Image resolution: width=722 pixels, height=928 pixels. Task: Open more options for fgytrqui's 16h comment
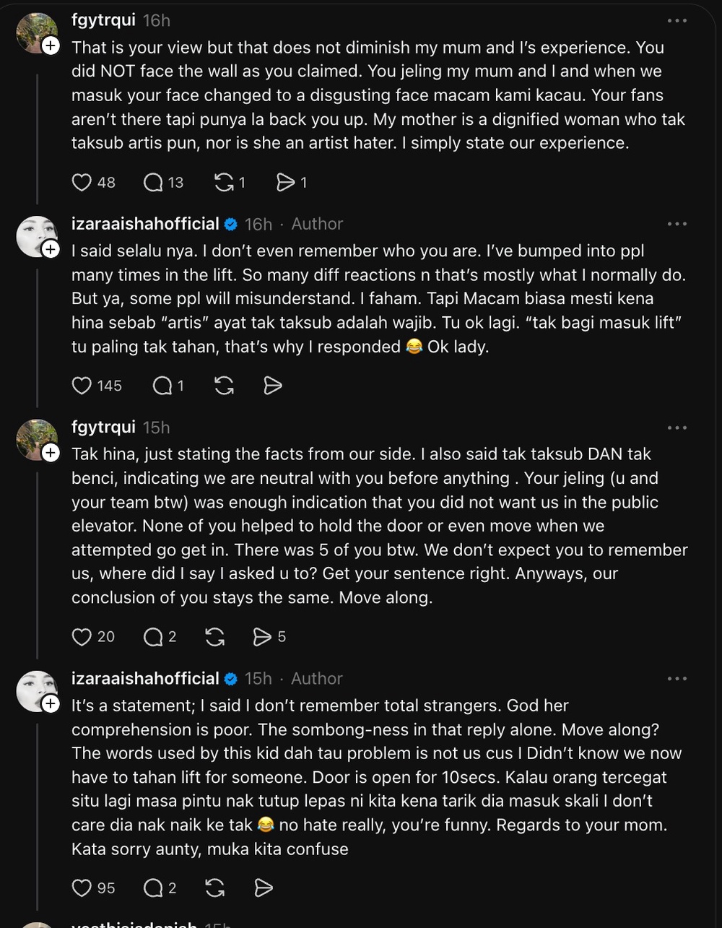point(677,21)
